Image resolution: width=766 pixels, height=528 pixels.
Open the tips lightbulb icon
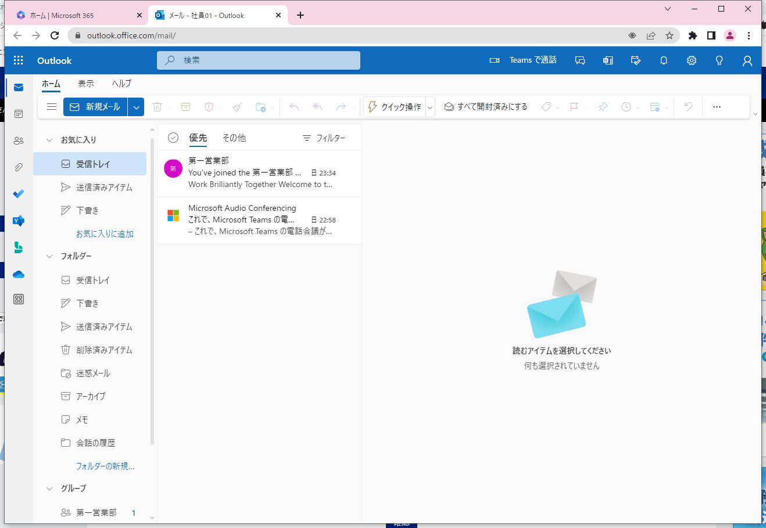pos(720,60)
